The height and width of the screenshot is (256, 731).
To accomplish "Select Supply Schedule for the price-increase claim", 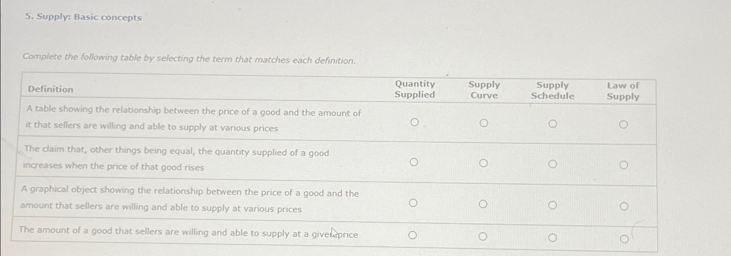I will tap(553, 164).
